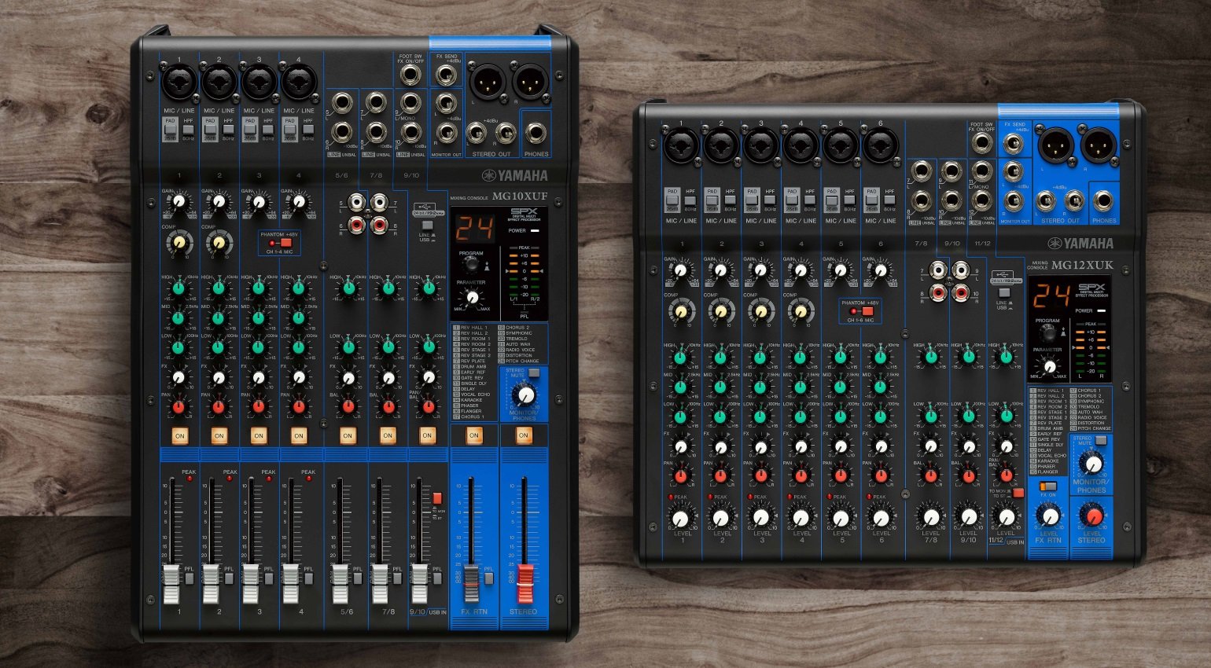
Task: Grab the FX RTN fader on MG10XUF
Action: click(470, 583)
